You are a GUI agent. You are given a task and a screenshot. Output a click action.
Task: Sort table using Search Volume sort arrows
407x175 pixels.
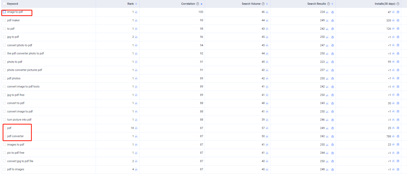click(x=267, y=4)
